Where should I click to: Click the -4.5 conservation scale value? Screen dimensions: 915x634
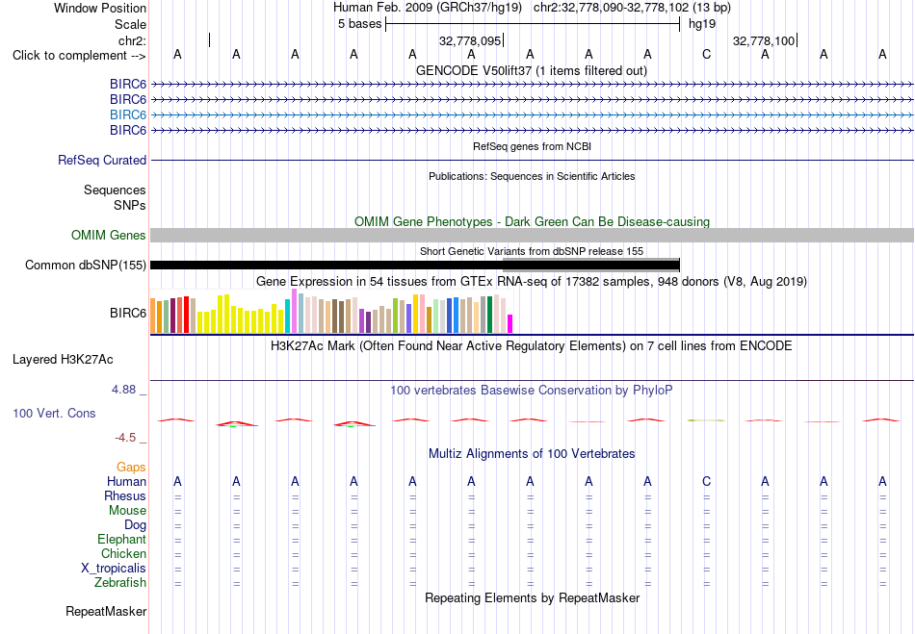tap(125, 438)
